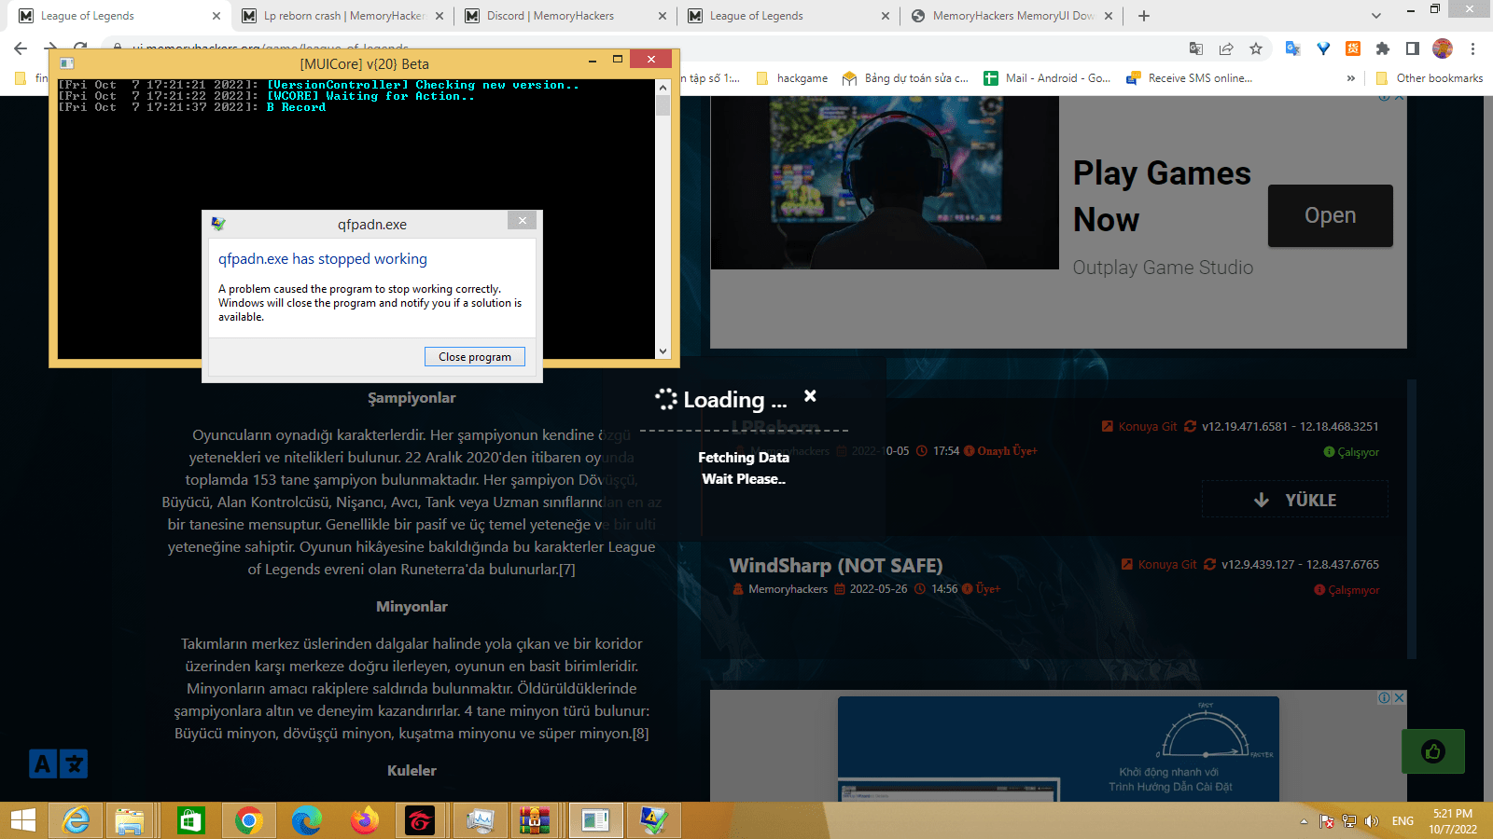The width and height of the screenshot is (1493, 839).
Task: Open the Play Games Now ad
Action: click(1330, 215)
